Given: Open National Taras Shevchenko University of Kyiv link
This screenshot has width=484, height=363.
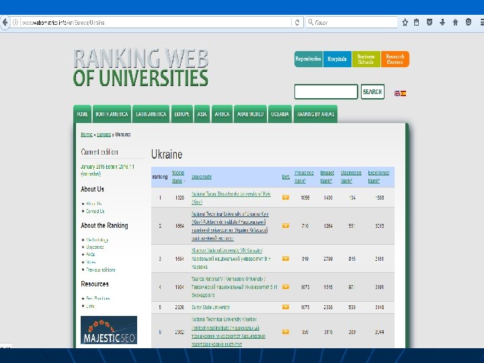Looking at the screenshot, I should tap(231, 198).
